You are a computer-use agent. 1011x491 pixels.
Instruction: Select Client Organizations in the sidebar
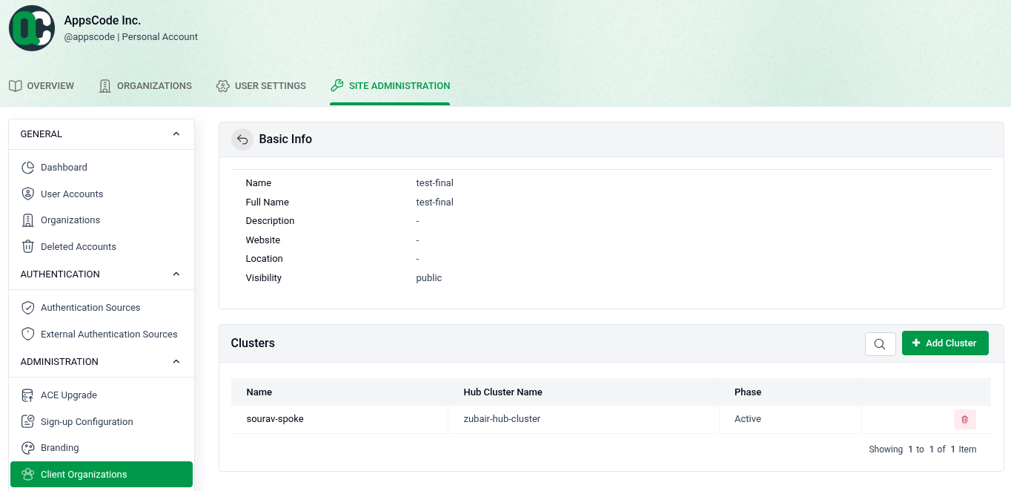(x=84, y=474)
